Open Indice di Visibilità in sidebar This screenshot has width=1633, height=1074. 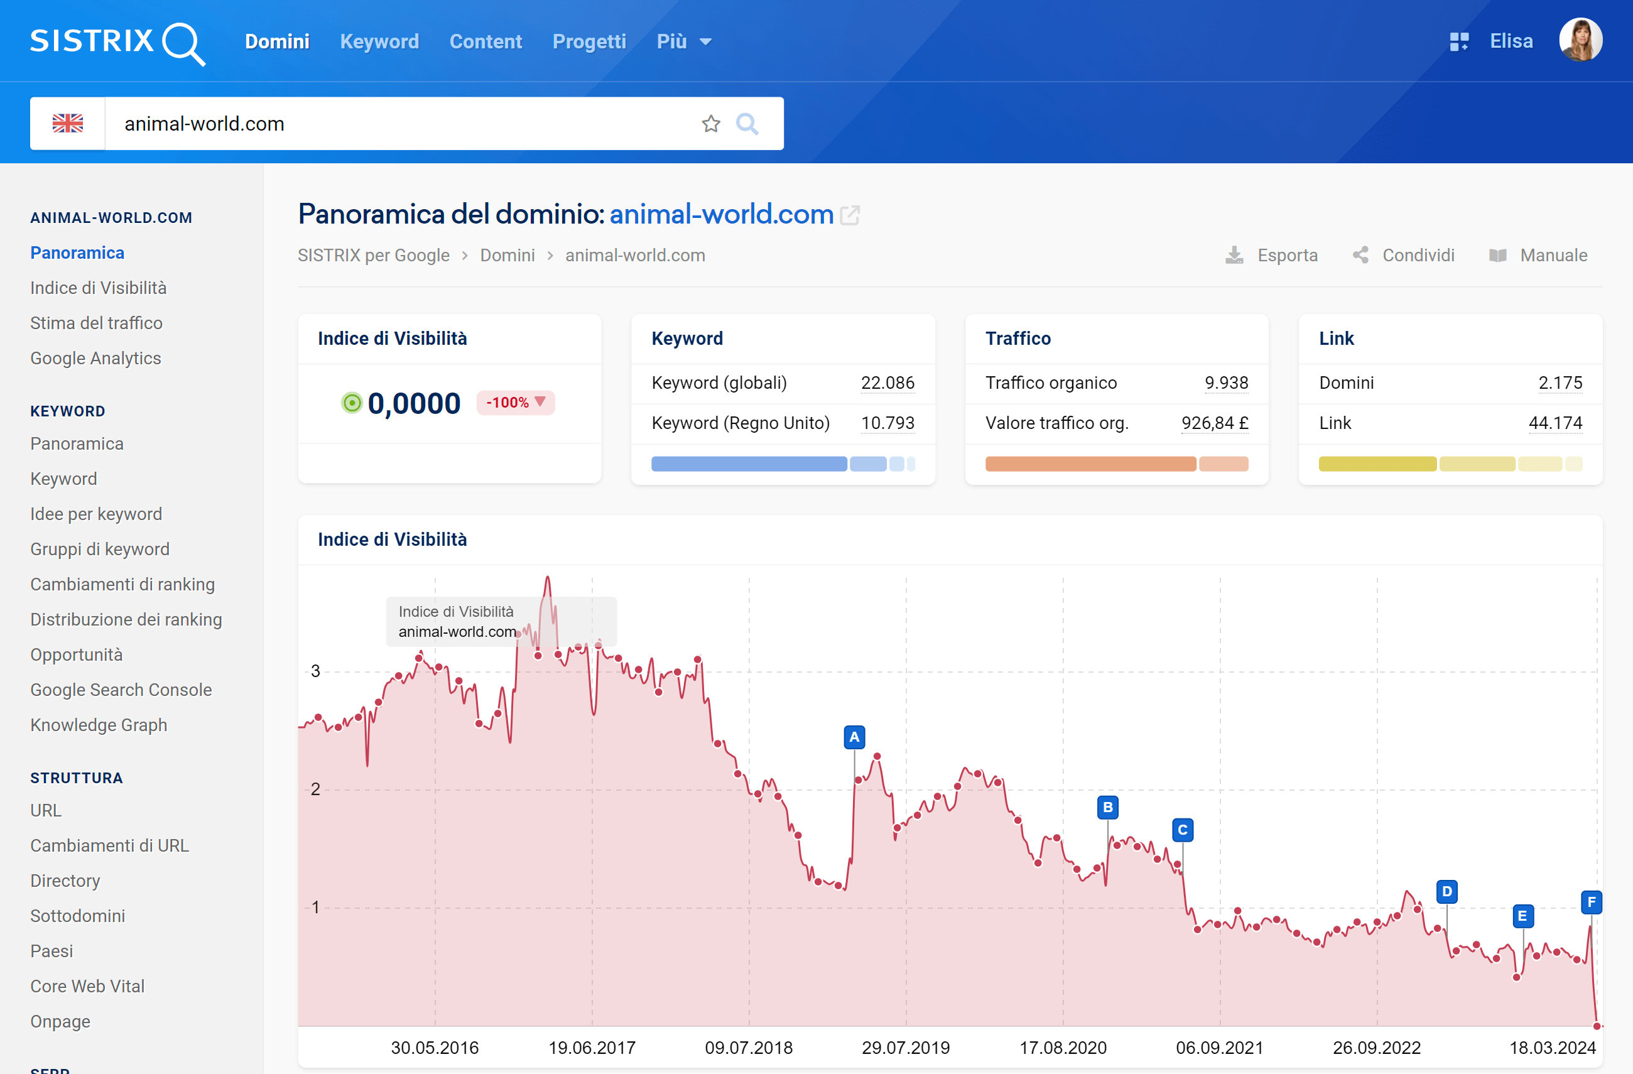click(x=98, y=288)
